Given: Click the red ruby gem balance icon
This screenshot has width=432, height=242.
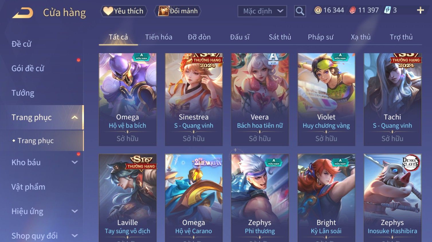Looking at the screenshot, I should 353,10.
